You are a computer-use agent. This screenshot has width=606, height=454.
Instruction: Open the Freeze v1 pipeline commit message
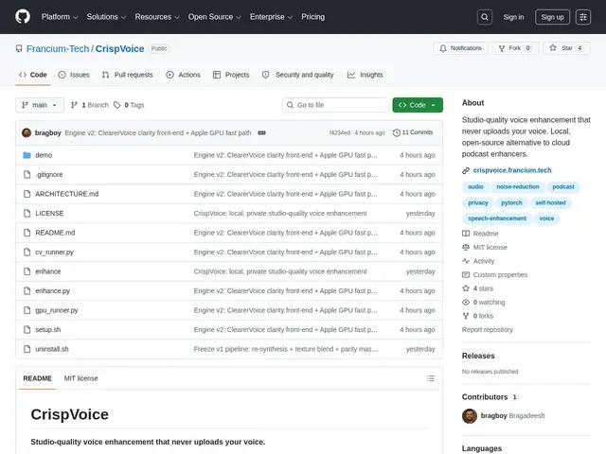tap(286, 349)
